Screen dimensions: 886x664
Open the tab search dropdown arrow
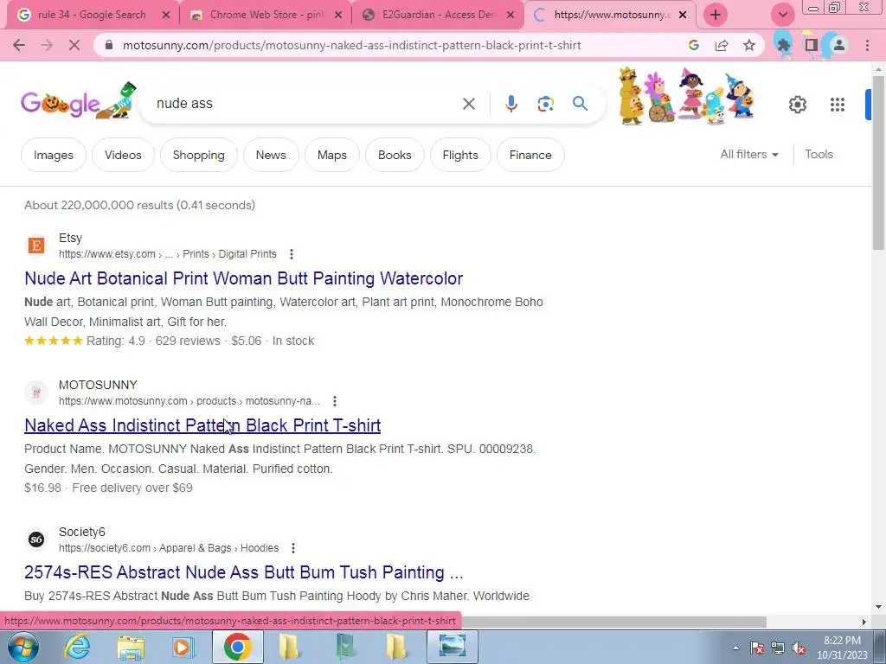click(x=782, y=15)
